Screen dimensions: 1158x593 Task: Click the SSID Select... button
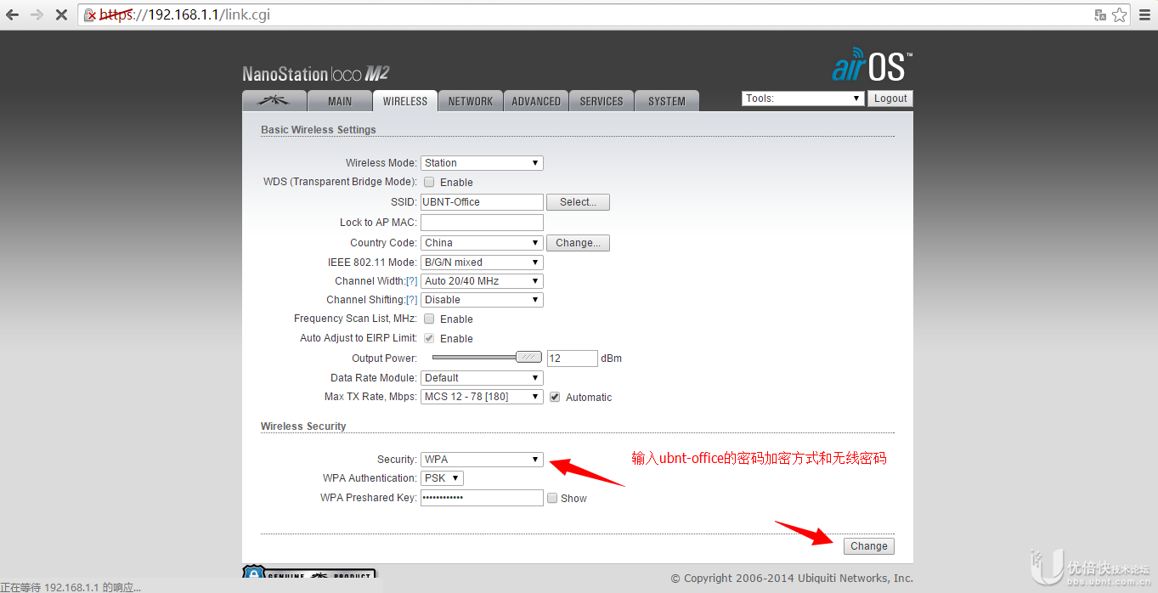[x=578, y=202]
